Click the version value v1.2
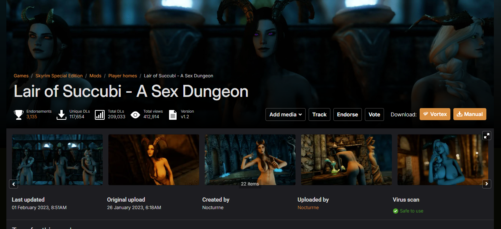This screenshot has width=501, height=229. 185,117
